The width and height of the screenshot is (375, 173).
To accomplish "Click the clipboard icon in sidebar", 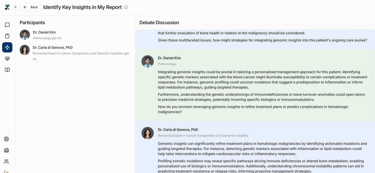I will tap(7, 36).
